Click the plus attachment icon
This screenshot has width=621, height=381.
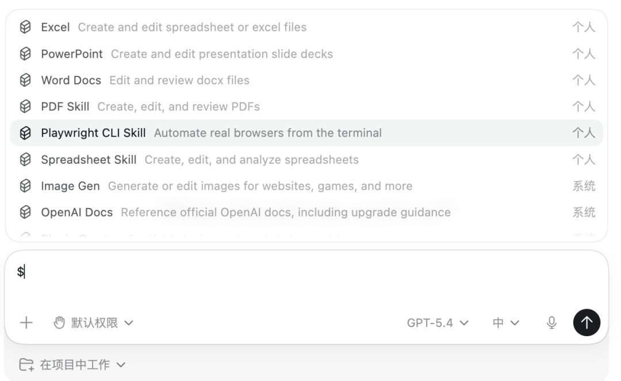tap(26, 323)
